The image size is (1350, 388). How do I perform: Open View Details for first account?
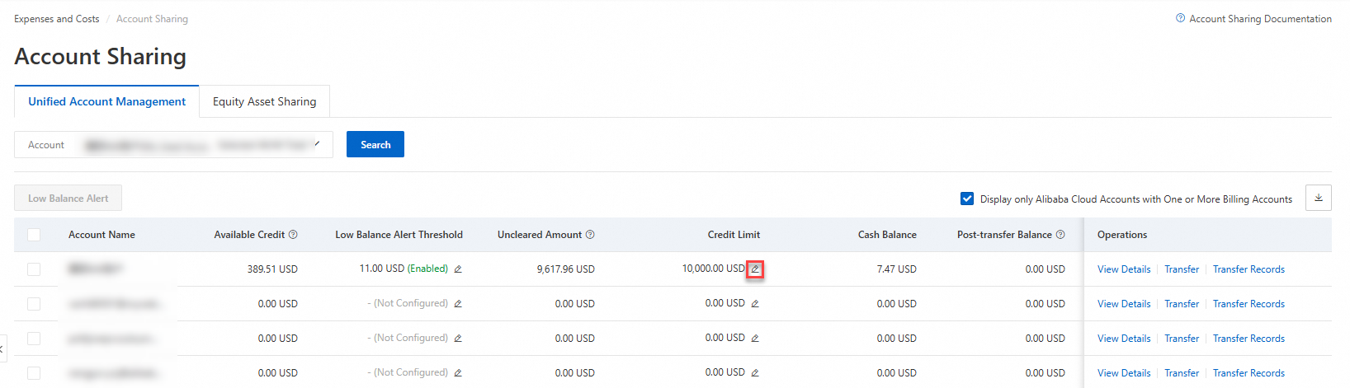coord(1124,269)
